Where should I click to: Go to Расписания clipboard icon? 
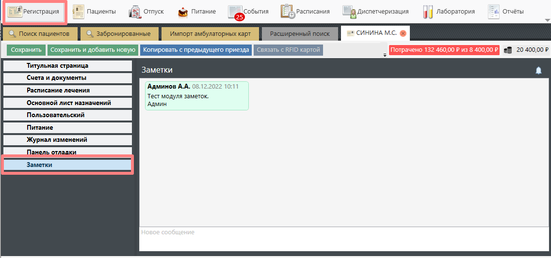tap(288, 11)
